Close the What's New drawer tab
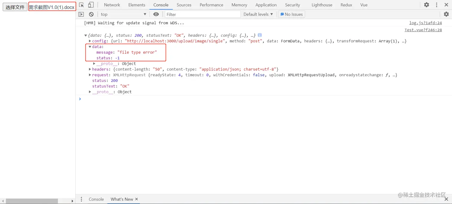Screen dimensions: 452x204 pyautogui.click(x=137, y=199)
